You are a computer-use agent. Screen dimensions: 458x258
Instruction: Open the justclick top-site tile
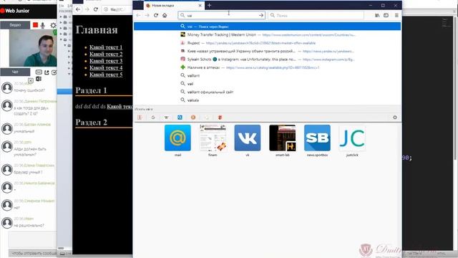tap(352, 138)
